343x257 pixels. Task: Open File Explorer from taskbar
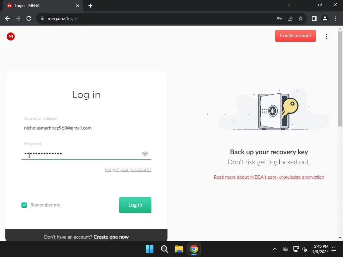179,249
